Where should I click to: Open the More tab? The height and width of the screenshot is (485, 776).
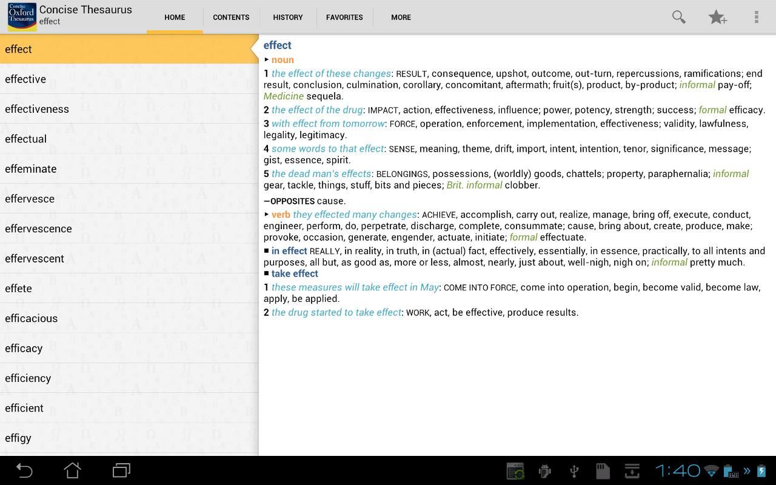click(x=401, y=17)
